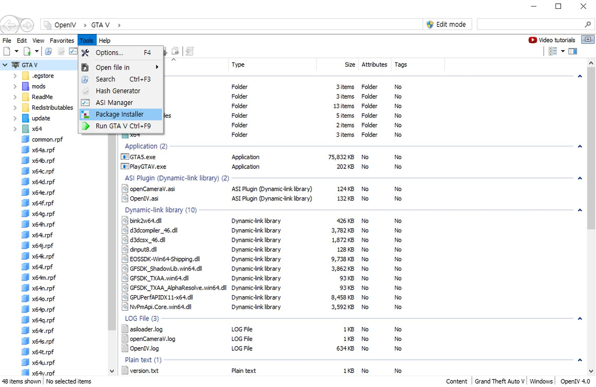Screen dimensions: 596x387
Task: Go forward with the forward arrow
Action: [27, 25]
